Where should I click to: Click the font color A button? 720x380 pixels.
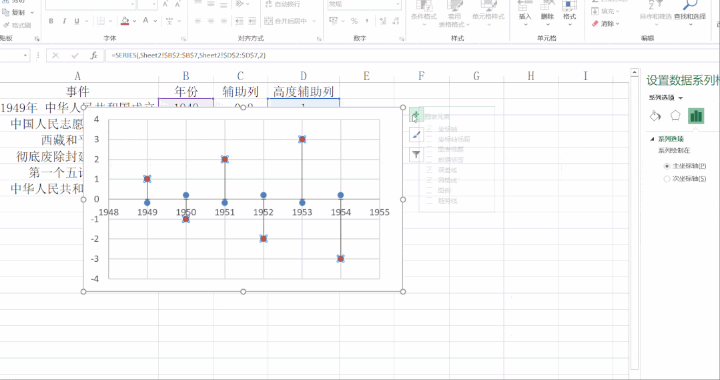pyautogui.click(x=145, y=21)
